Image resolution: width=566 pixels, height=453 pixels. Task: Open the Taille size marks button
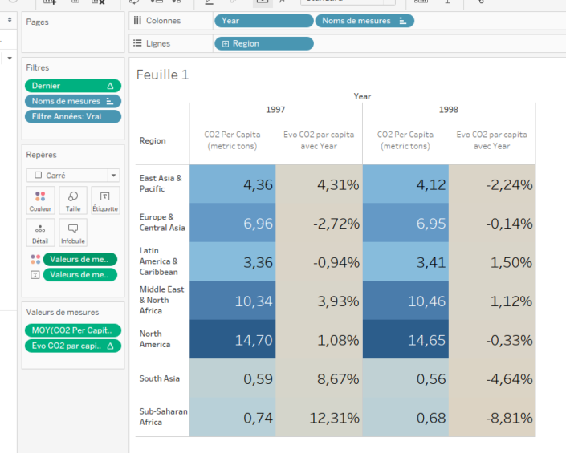(73, 200)
